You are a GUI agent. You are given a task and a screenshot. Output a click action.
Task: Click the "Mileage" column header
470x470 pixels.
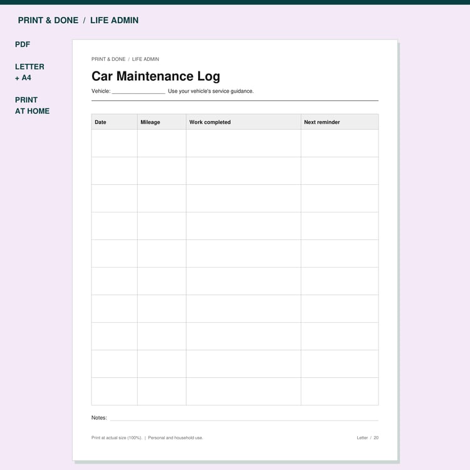click(x=162, y=122)
